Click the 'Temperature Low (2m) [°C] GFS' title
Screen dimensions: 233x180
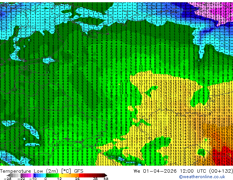pos(42,171)
